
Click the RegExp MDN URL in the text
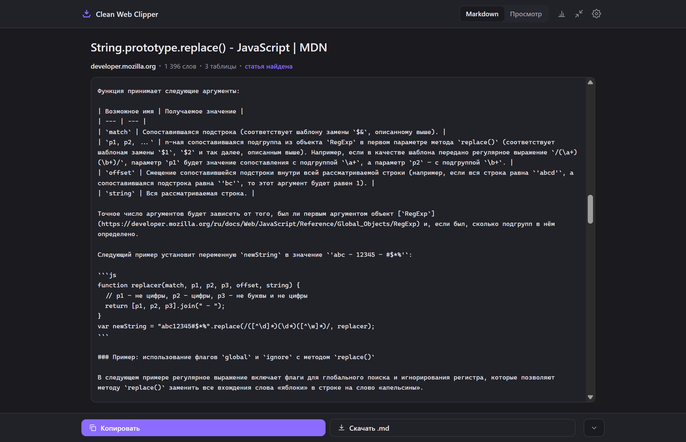tap(259, 224)
